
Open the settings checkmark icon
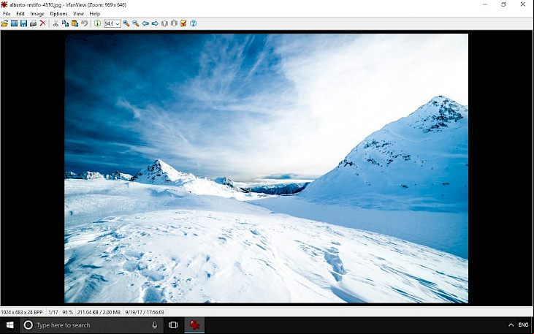click(x=183, y=23)
